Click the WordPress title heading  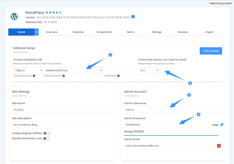click(35, 13)
